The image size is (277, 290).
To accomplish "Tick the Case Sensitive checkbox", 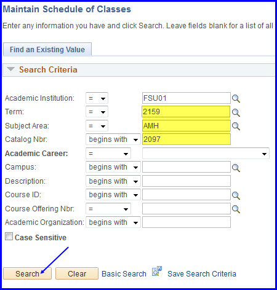I will (9, 237).
